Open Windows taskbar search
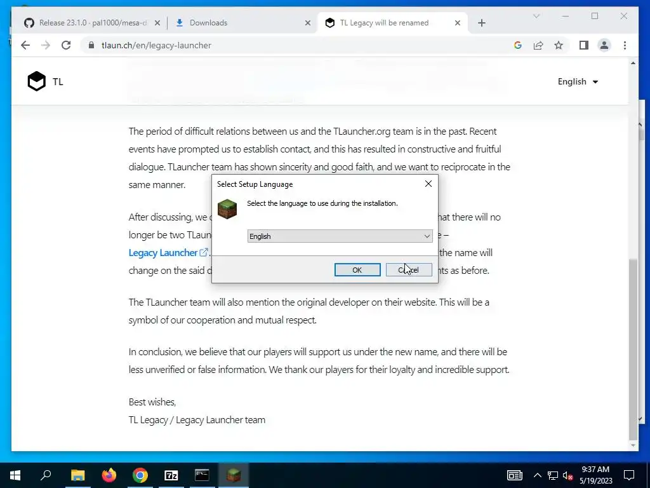650x488 pixels. pos(46,475)
